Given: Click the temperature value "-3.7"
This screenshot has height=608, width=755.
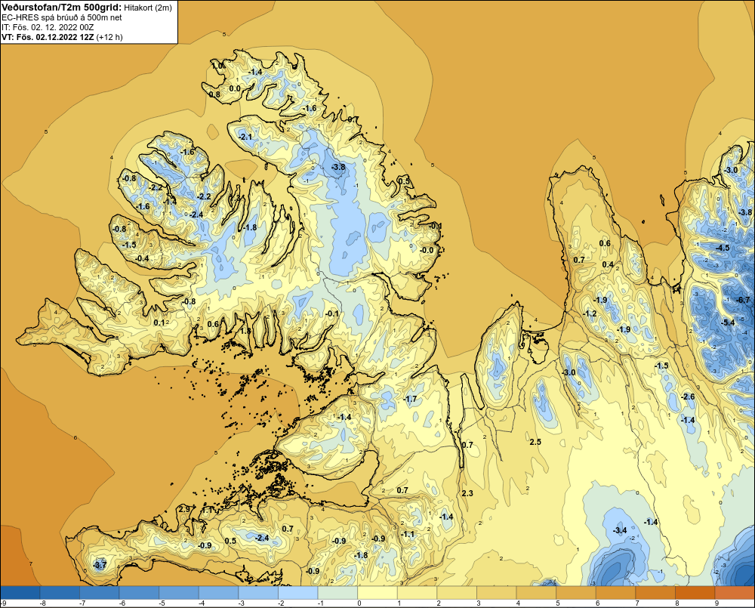Looking at the screenshot, I should (x=99, y=565).
